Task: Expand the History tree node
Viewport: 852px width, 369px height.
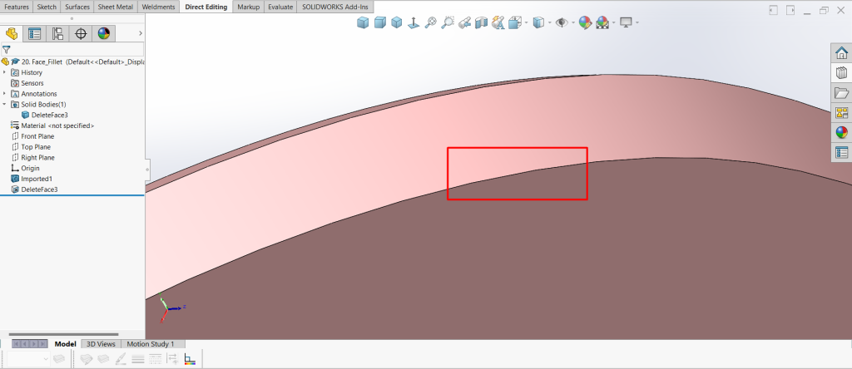Action: tap(5, 72)
